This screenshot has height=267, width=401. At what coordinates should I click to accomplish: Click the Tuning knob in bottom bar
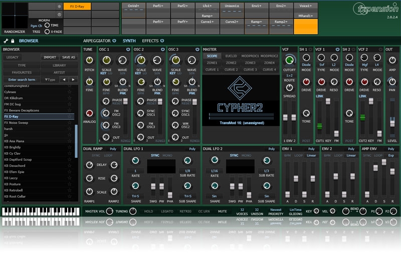pos(133,211)
